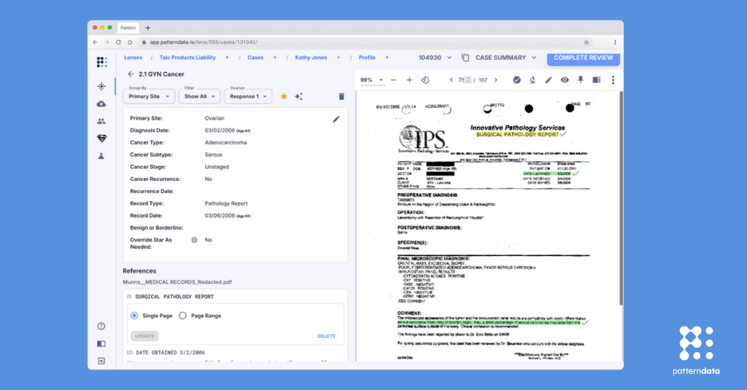Viewport: 747px width, 390px height.
Task: Click the document viewer vertical scrollbar
Action: [x=621, y=197]
